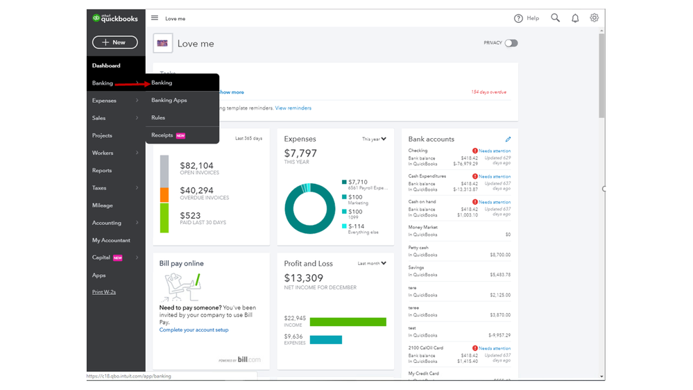Edit Bank accounts with pencil icon
Image resolution: width=693 pixels, height=390 pixels.
tap(508, 139)
